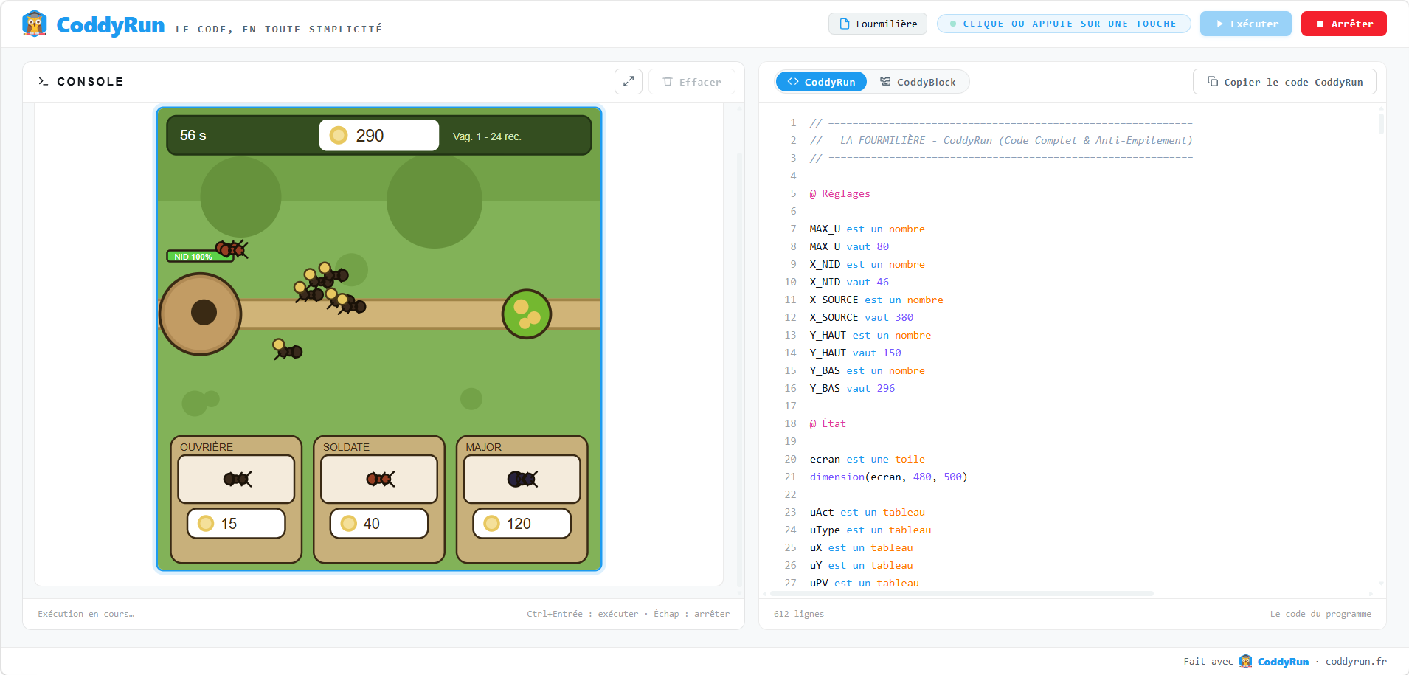This screenshot has height=675, width=1409.
Task: Click the console prompt icon beside CONSOLE
Action: (x=44, y=81)
